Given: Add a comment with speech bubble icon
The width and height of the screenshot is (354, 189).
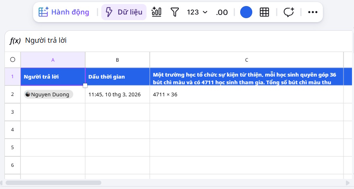Looking at the screenshot, I should pyautogui.click(x=289, y=12).
